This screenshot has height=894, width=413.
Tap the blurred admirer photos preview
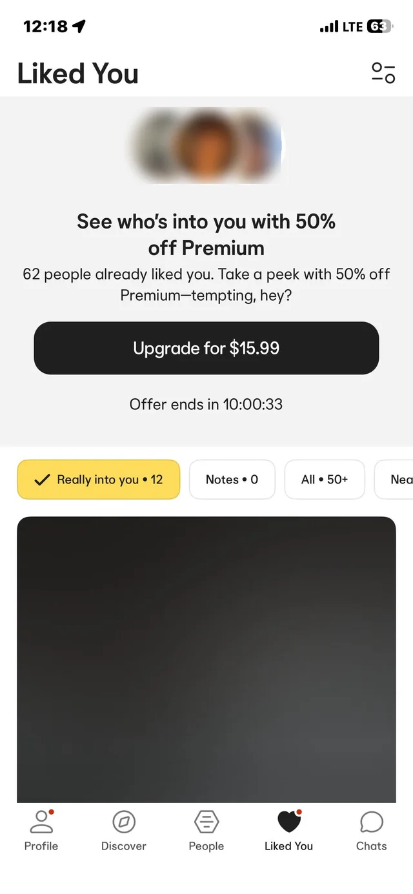(206, 145)
